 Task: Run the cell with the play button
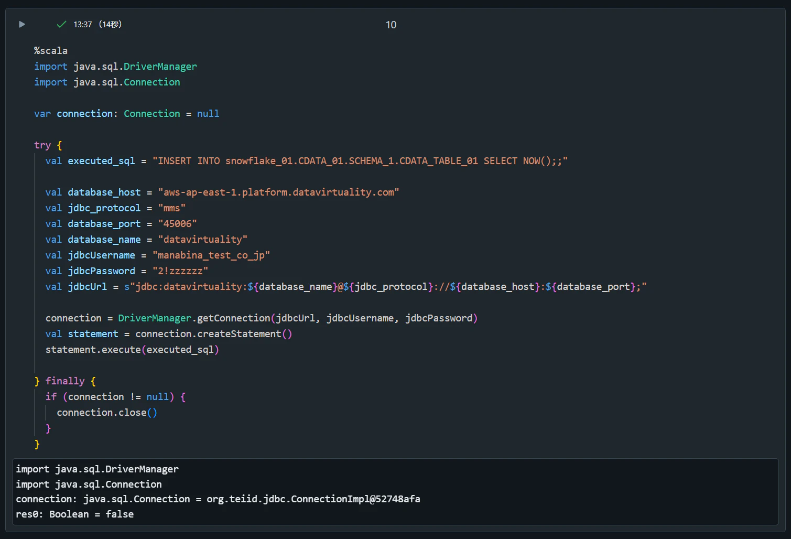coord(21,24)
